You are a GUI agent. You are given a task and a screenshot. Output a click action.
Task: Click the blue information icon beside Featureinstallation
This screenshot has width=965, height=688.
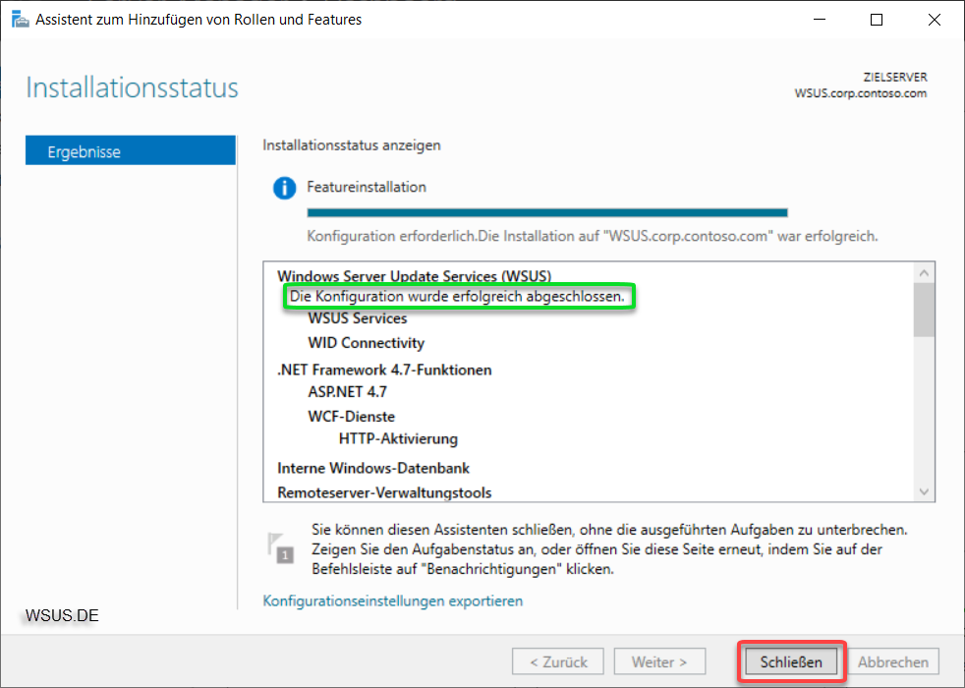[284, 188]
